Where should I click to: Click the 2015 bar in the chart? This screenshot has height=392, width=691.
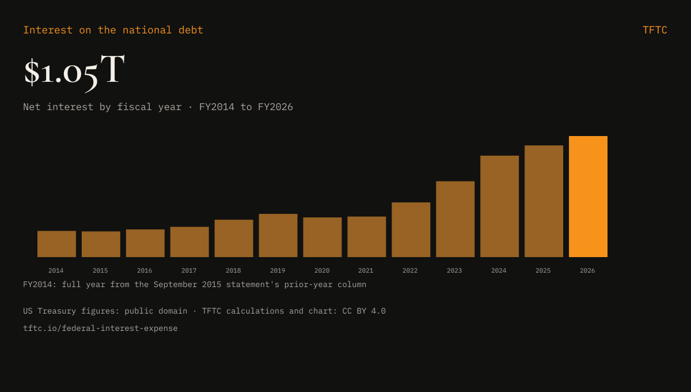pyautogui.click(x=101, y=244)
